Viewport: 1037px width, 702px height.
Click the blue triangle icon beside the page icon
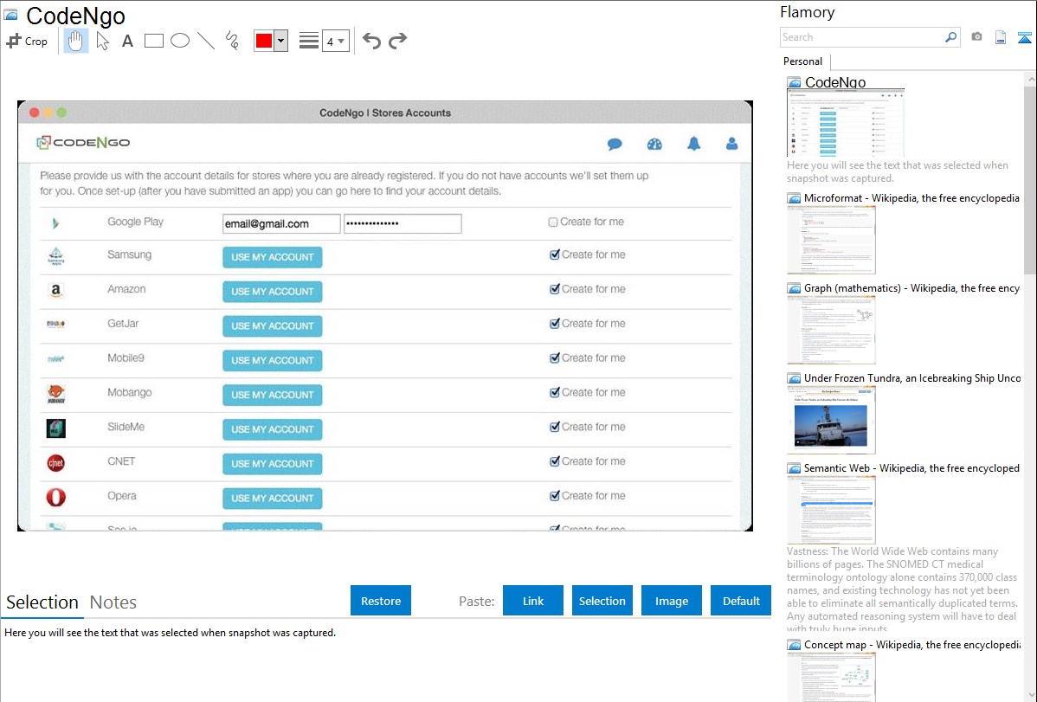1024,37
